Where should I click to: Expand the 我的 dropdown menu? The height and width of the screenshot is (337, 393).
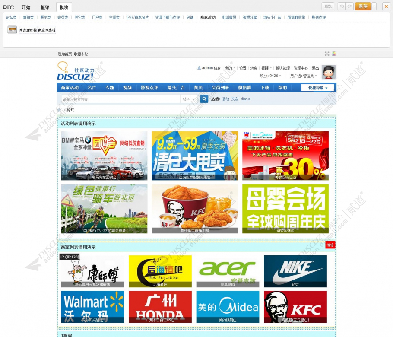[x=230, y=68]
